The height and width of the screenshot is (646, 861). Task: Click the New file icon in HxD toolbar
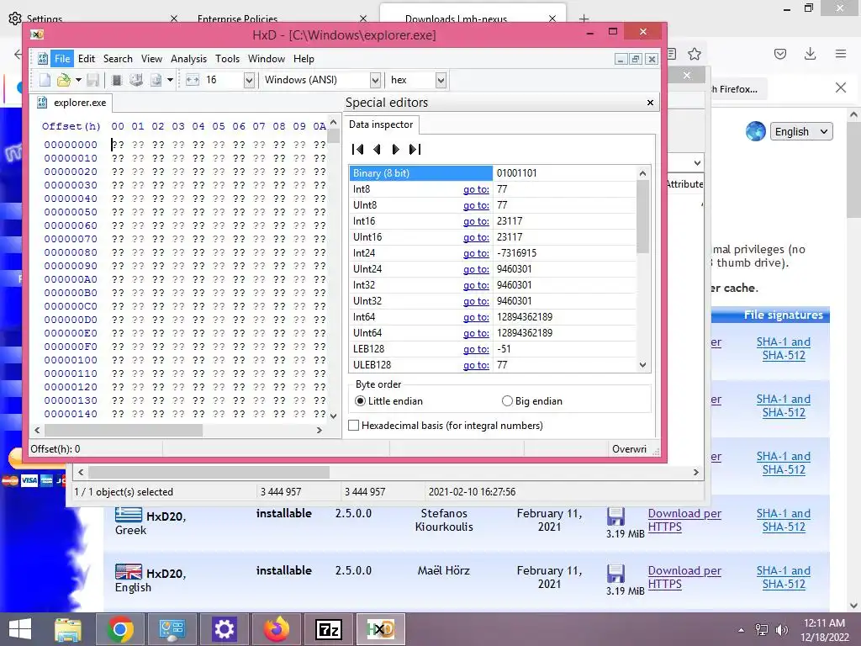pos(45,80)
